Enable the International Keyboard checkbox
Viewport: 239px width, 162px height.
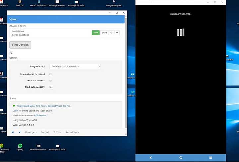pyautogui.click(x=50, y=74)
